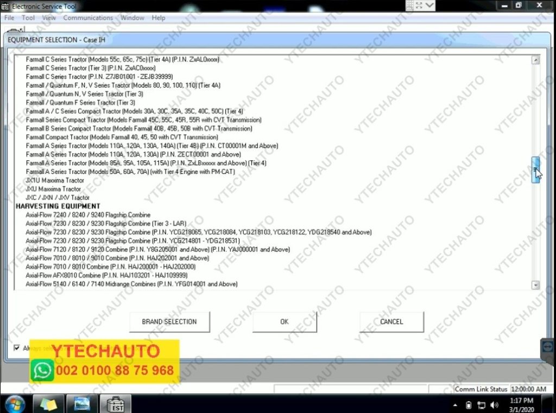This screenshot has height=413, width=556.
Task: Select Axial-Flow 7240 / 8240 / 9240 Flagship Combine
Action: [x=88, y=215]
